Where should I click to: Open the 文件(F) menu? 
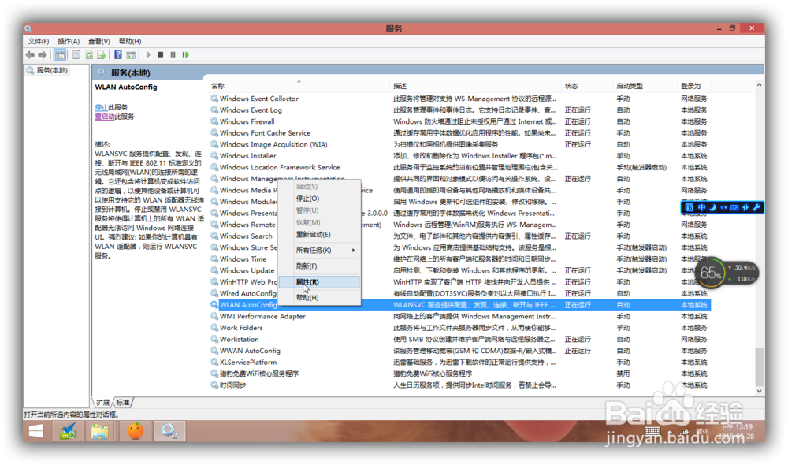tap(39, 41)
